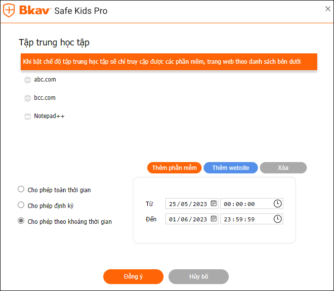Click the "Thêm website" button
Screen dimensions: 334x291
point(231,168)
